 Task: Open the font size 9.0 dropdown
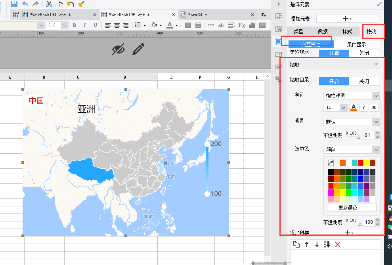click(65, 25)
